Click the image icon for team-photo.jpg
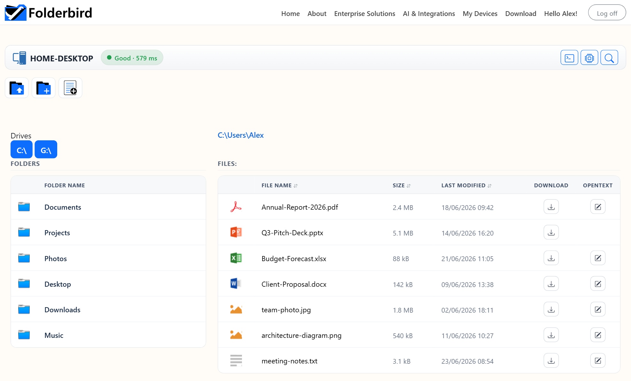This screenshot has height=381, width=631. point(236,309)
